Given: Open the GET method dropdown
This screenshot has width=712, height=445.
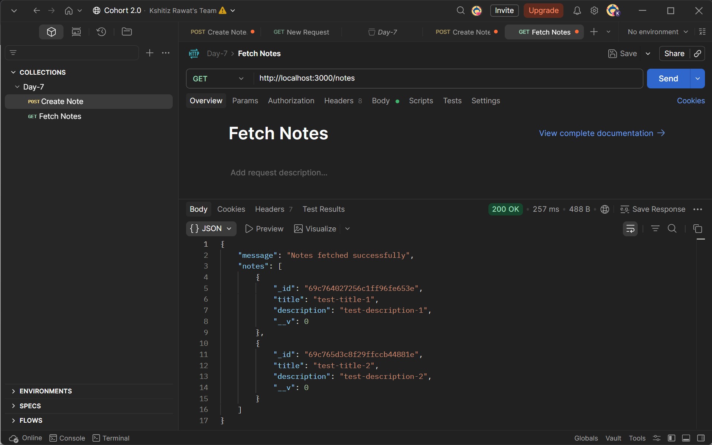Looking at the screenshot, I should point(218,79).
